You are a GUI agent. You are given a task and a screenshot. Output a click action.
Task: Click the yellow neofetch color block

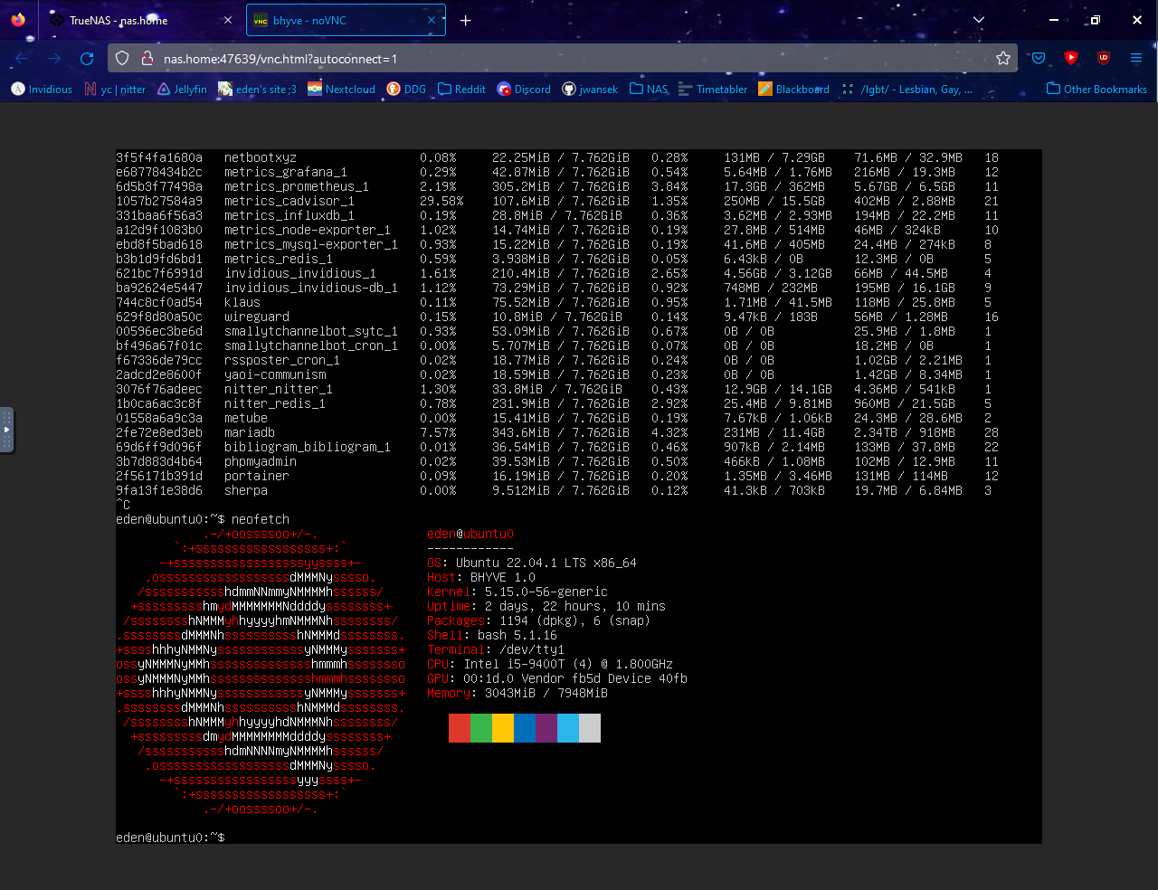503,728
